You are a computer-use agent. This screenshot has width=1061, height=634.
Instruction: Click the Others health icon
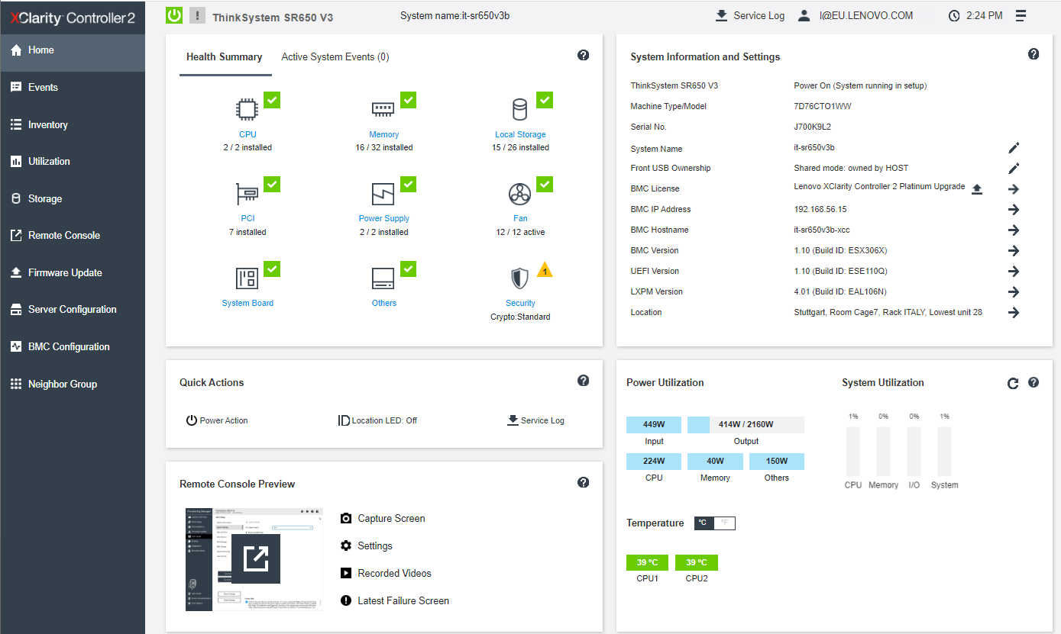tap(383, 278)
